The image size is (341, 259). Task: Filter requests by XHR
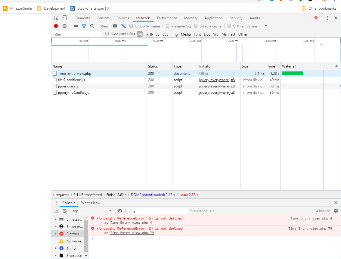coord(150,34)
